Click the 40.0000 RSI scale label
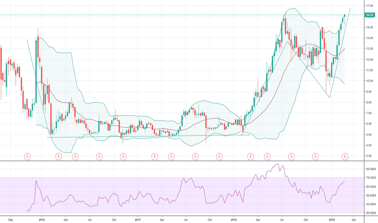The width and height of the screenshot is (378, 223). (x=371, y=204)
